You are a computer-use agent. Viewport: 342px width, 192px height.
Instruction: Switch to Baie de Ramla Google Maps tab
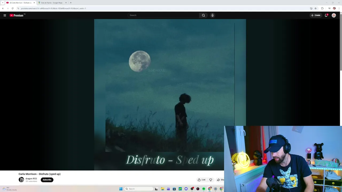click(x=52, y=3)
